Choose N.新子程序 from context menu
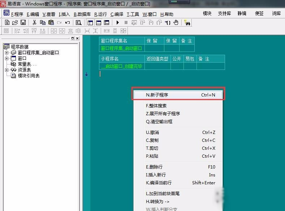The image size is (285, 211). click(x=178, y=95)
